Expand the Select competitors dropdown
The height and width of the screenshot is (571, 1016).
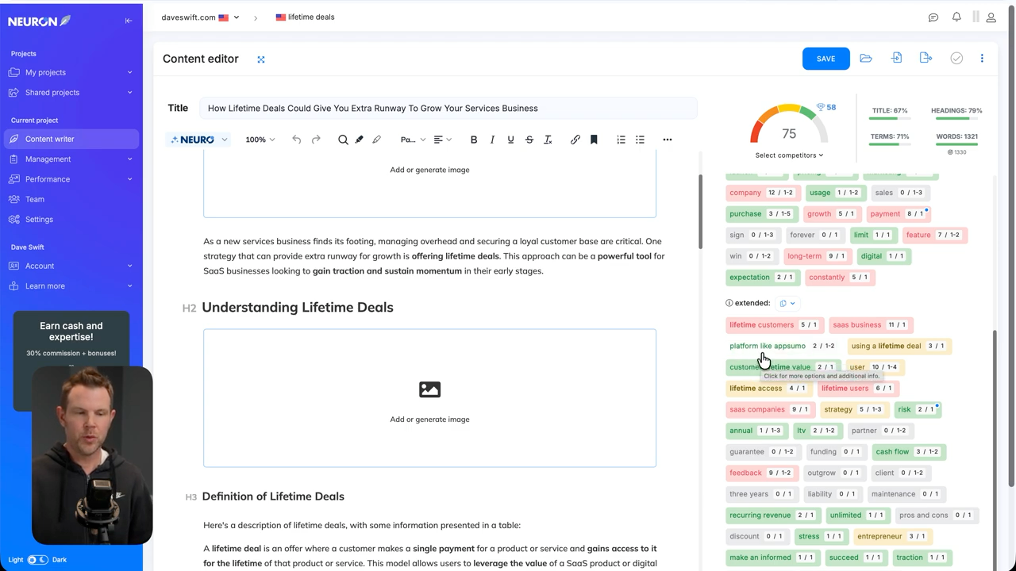pyautogui.click(x=789, y=155)
